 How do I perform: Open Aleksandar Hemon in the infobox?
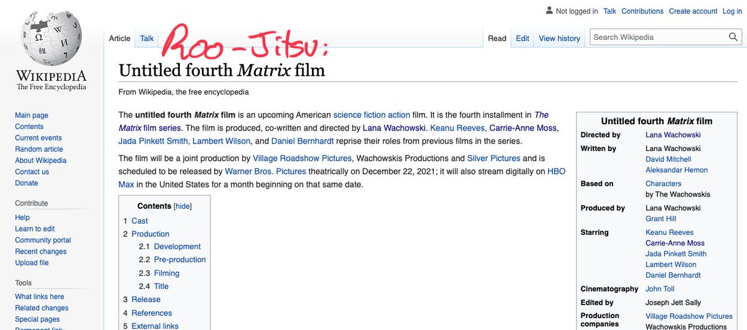pyautogui.click(x=676, y=170)
